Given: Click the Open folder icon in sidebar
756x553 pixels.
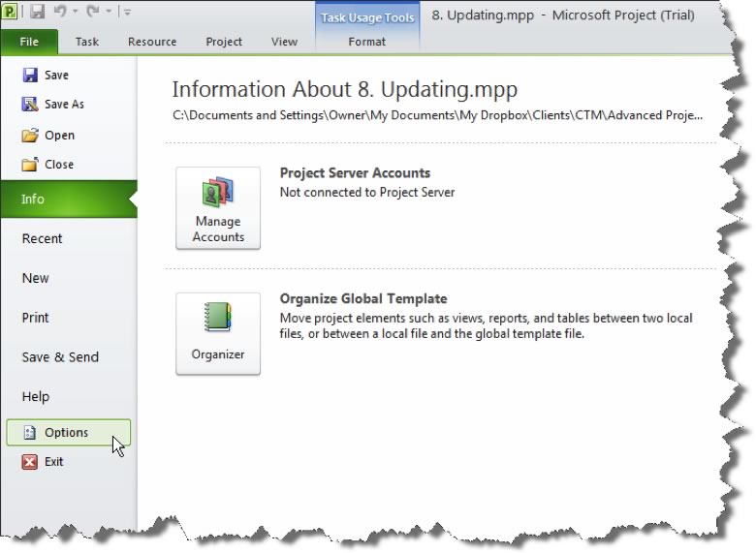Looking at the screenshot, I should click(x=30, y=136).
